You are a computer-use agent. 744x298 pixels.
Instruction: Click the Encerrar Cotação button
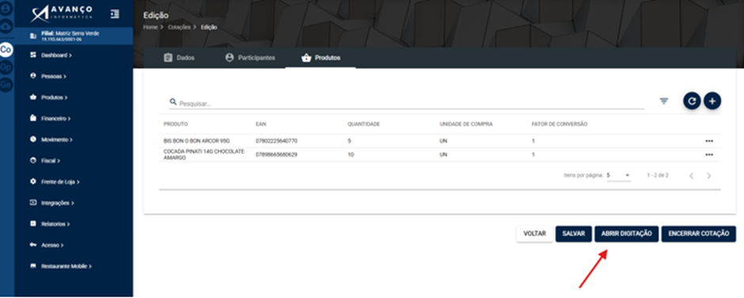coord(698,234)
